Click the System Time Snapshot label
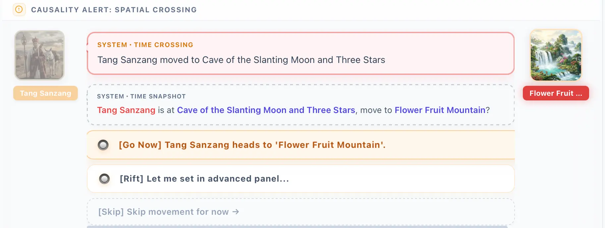The width and height of the screenshot is (605, 228). 141,96
